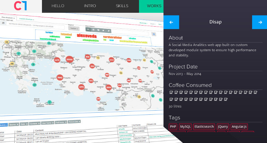Click the PHP tag
The image size is (267, 143).
tap(173, 126)
